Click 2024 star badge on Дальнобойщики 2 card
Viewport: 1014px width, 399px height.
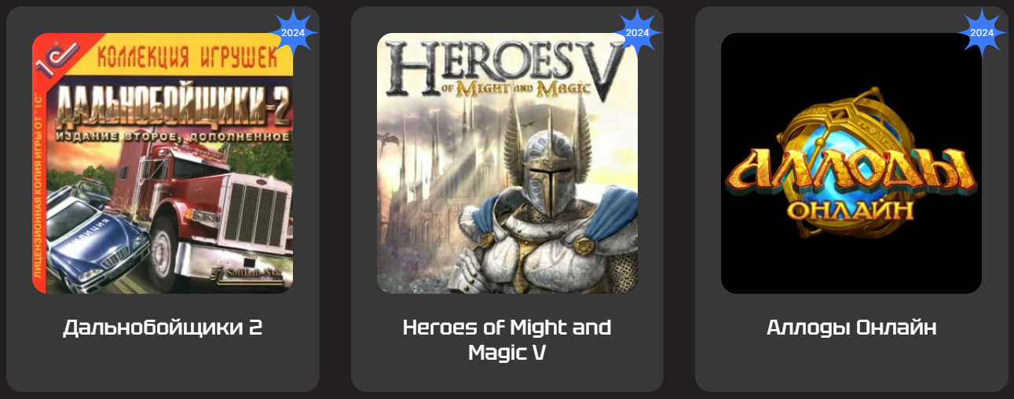(293, 33)
